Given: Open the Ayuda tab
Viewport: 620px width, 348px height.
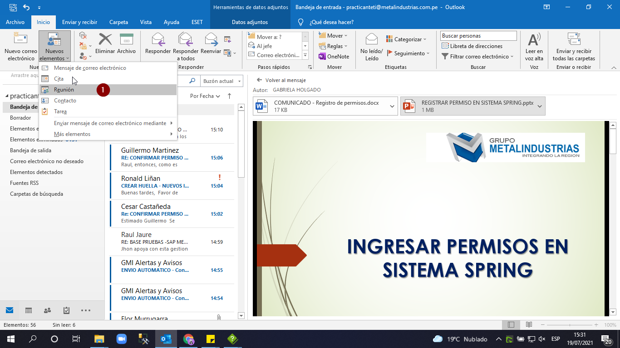Looking at the screenshot, I should tap(171, 22).
